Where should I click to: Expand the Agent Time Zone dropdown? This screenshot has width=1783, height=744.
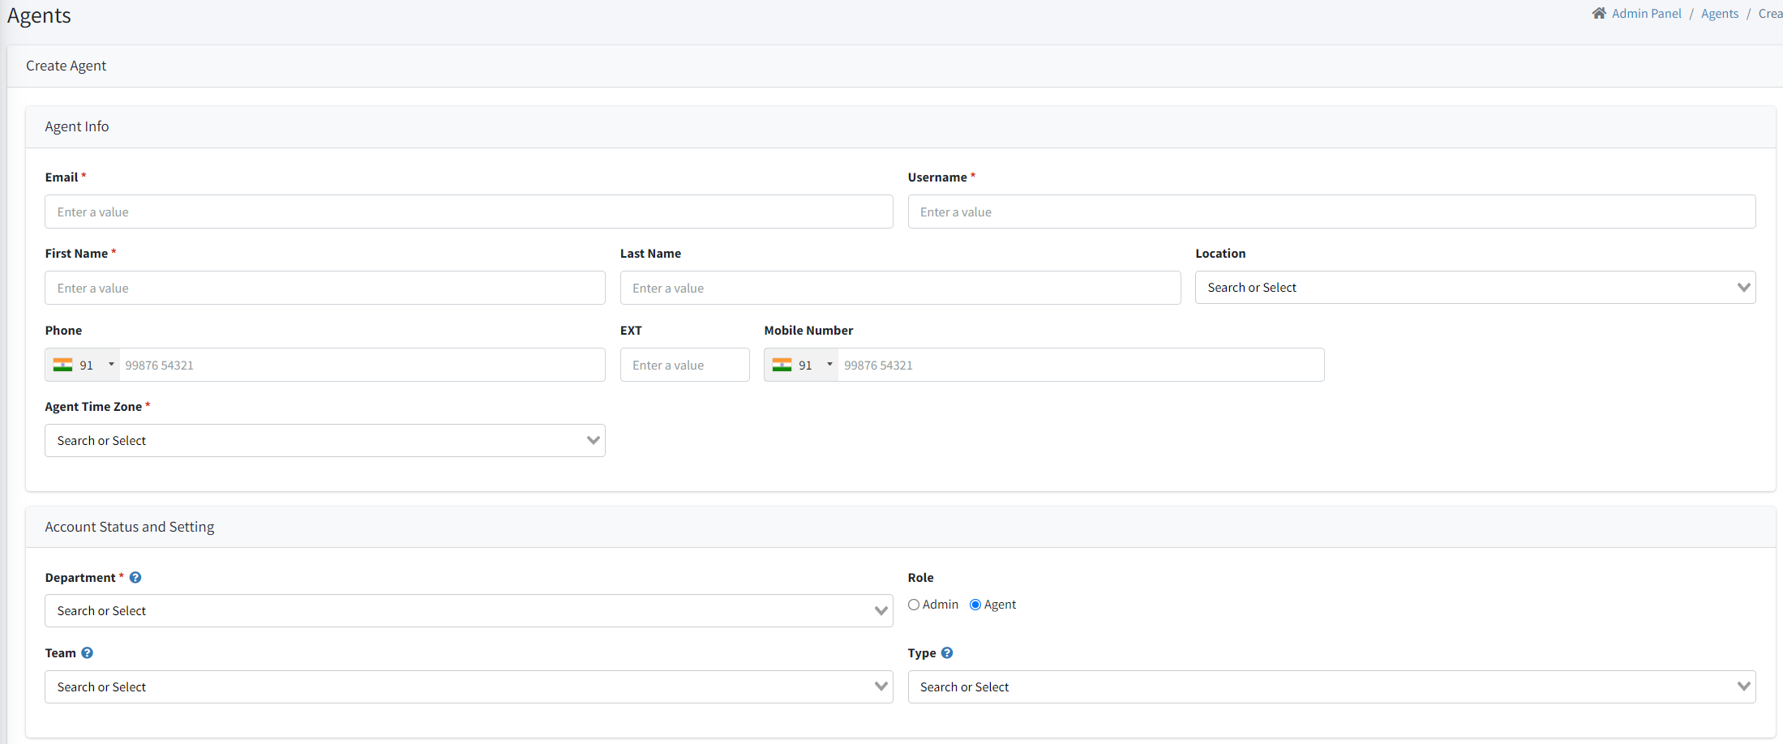click(324, 441)
